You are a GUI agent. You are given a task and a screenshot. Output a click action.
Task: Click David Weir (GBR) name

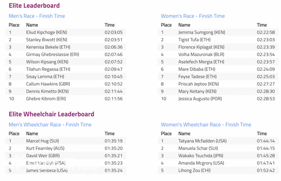43,156
